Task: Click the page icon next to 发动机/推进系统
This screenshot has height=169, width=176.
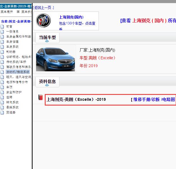Action: coord(2,72)
